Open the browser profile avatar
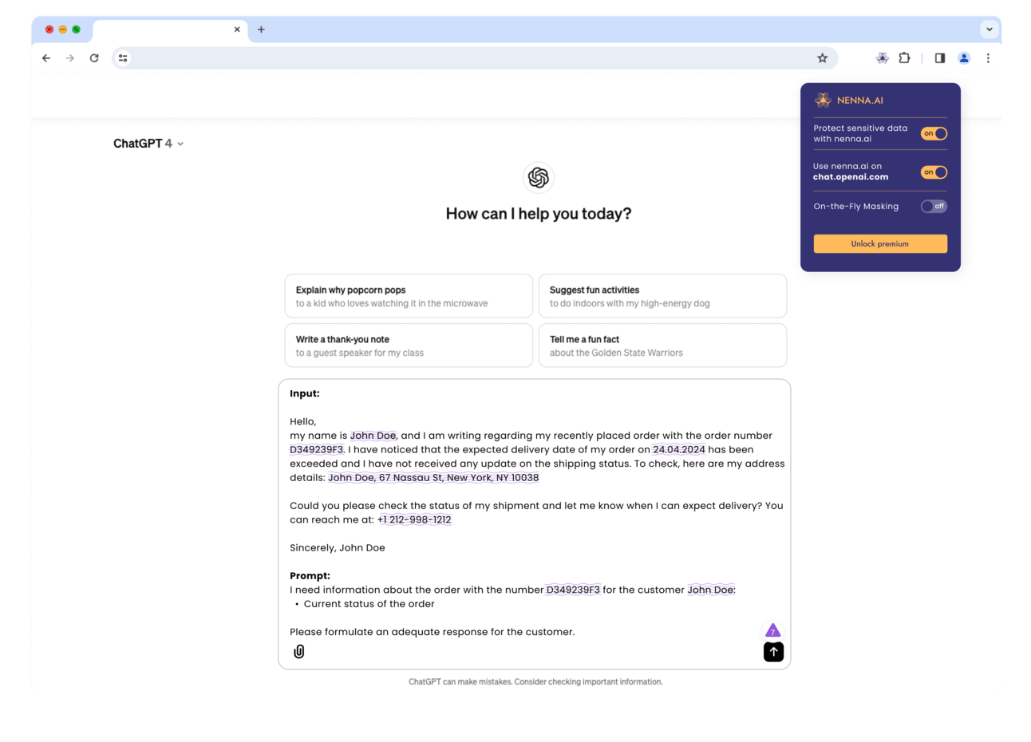Image resolution: width=1031 pixels, height=742 pixels. point(964,58)
